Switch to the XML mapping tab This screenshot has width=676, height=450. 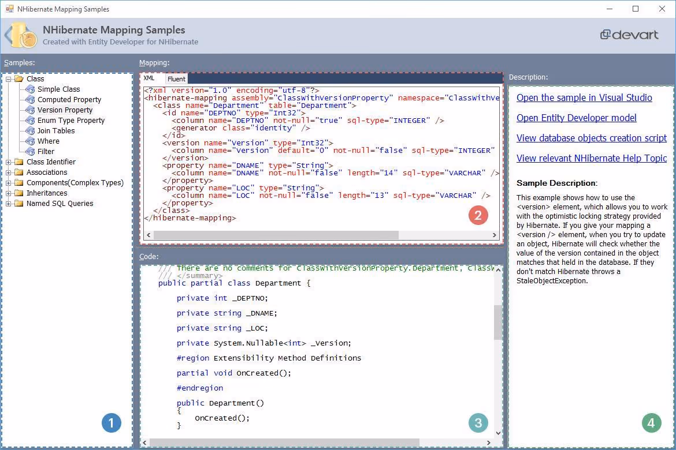pos(149,78)
